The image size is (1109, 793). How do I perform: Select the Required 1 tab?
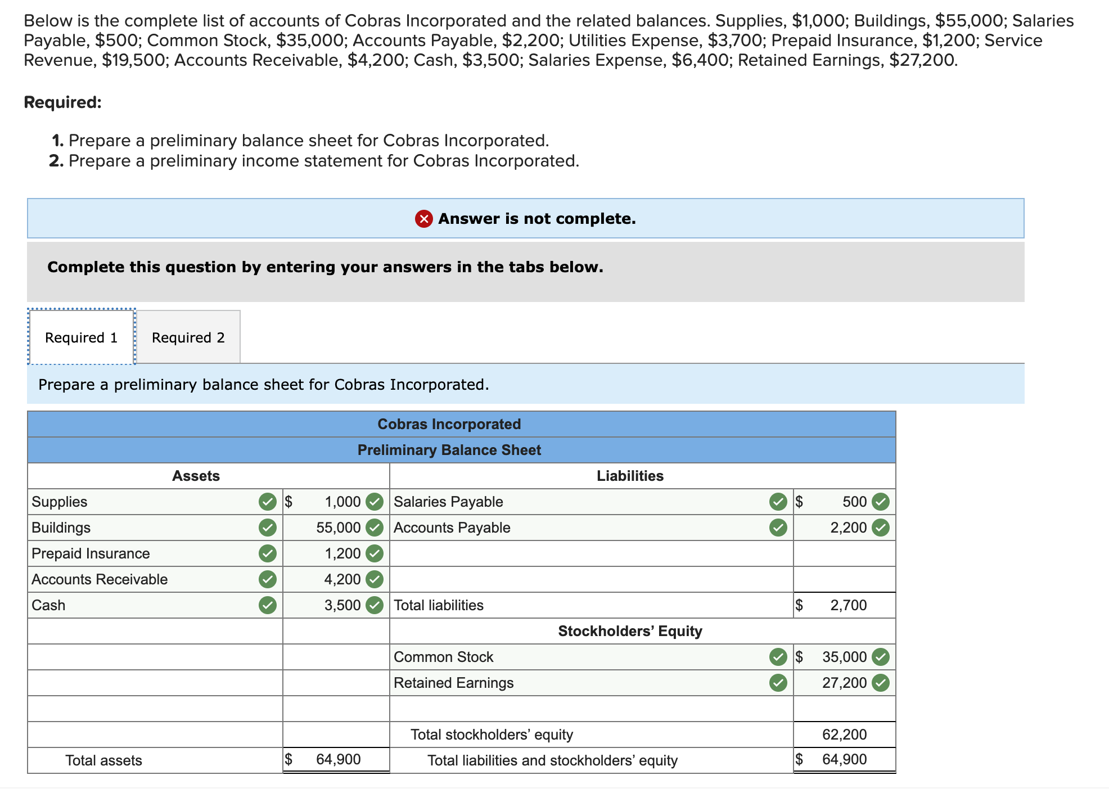coord(82,337)
